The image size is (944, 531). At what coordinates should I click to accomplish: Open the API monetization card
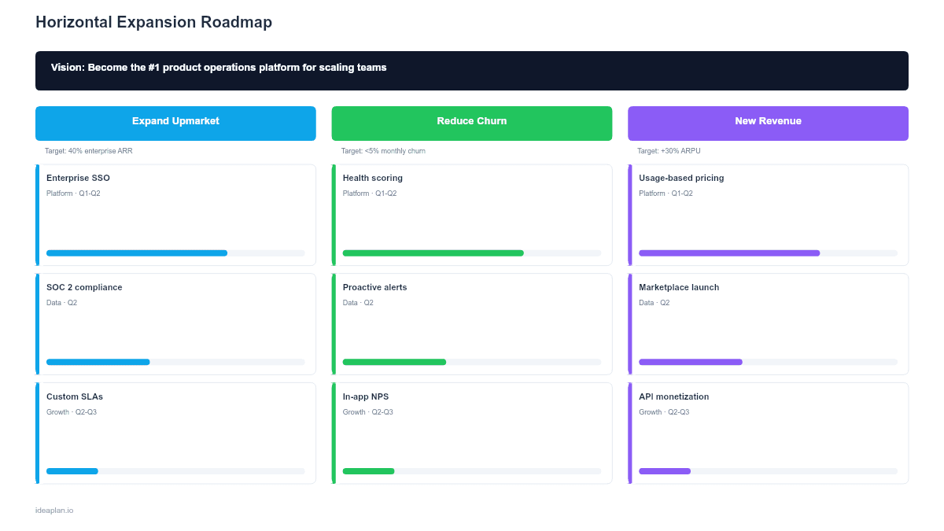point(768,433)
